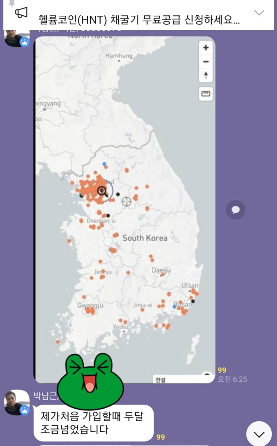The height and width of the screenshot is (446, 277).
Task: Tap the Hamhung city label
Action: click(x=119, y=56)
